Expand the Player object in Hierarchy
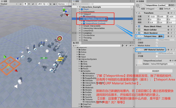 point(80,9)
